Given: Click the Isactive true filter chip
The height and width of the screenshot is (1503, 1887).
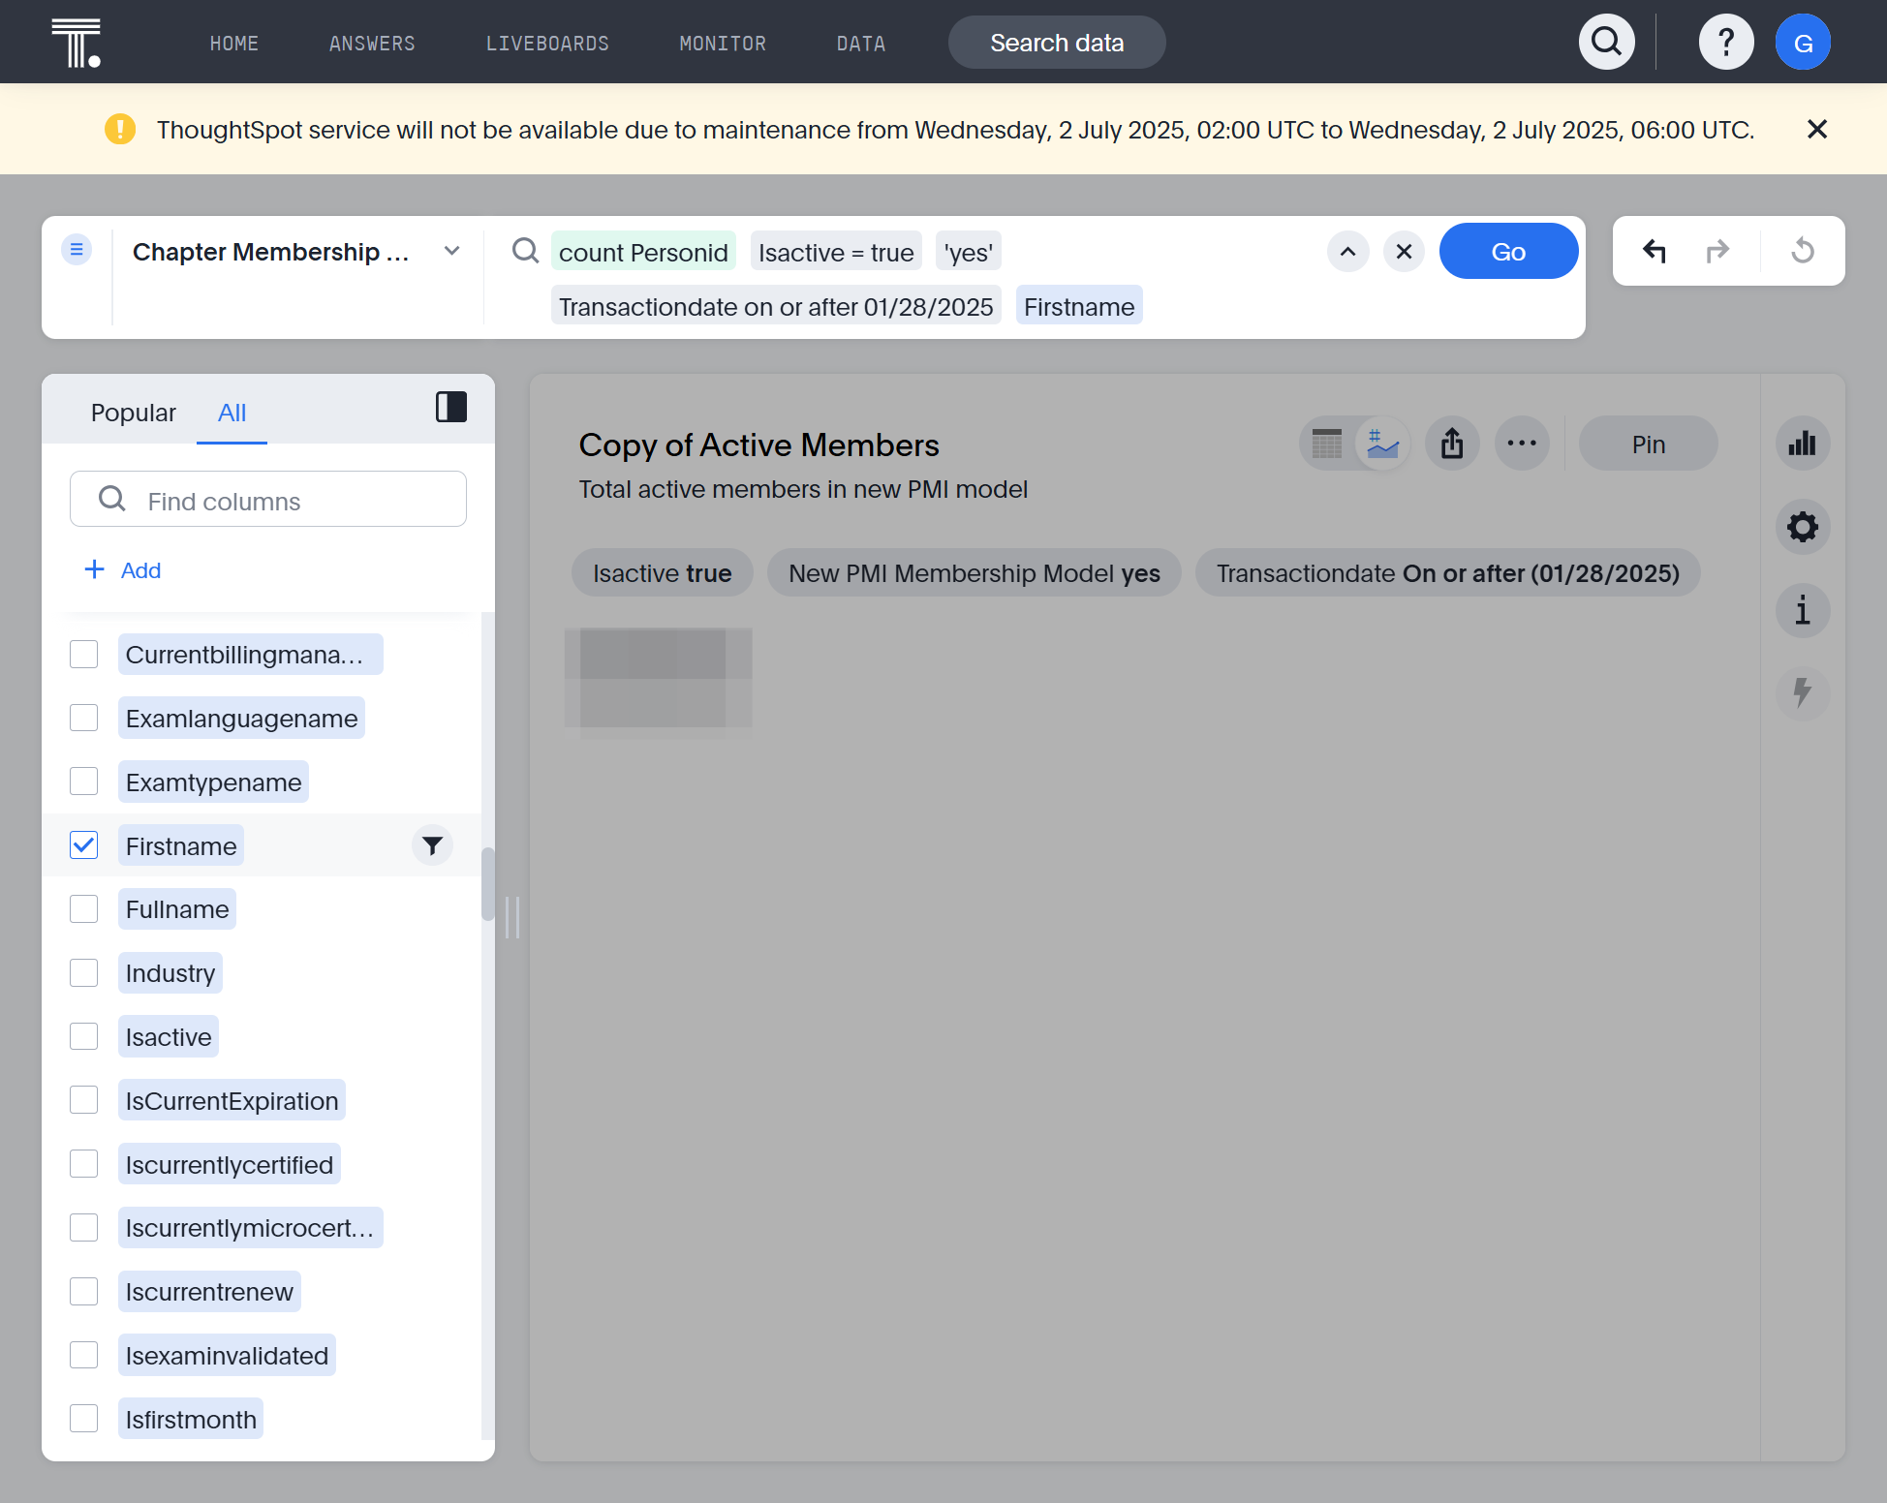Looking at the screenshot, I should [x=662, y=573].
